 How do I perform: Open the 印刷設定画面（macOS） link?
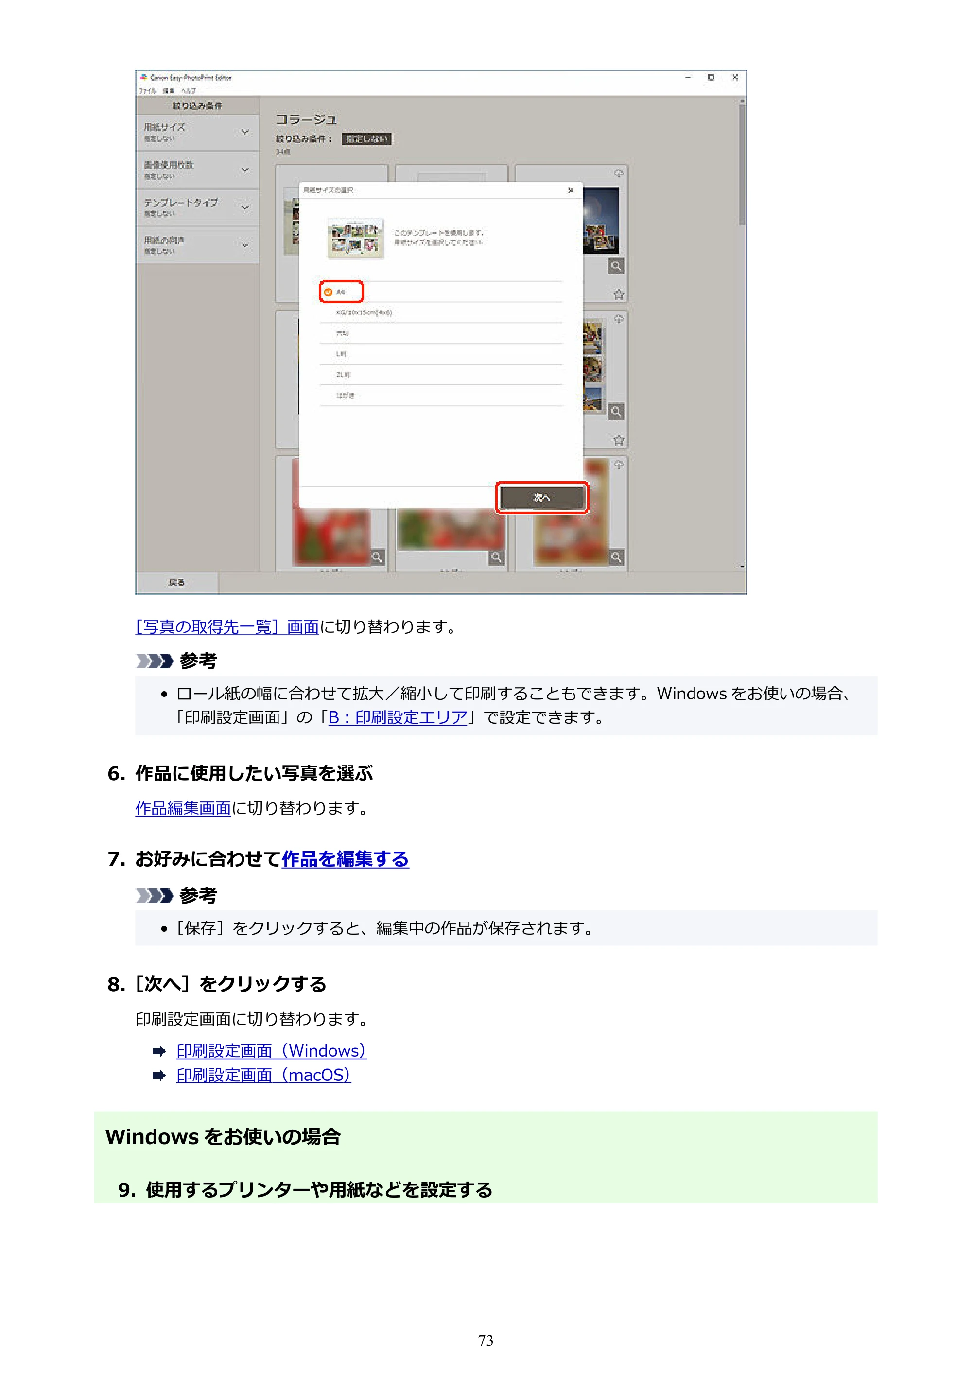263,1076
